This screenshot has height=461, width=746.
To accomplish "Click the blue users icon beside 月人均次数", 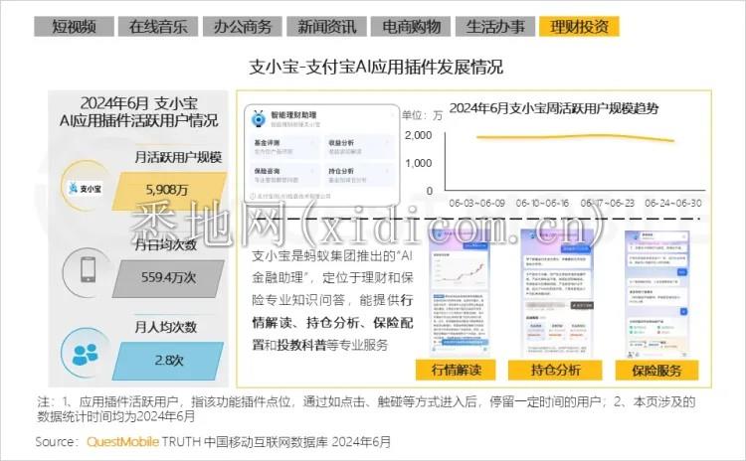I will point(86,354).
